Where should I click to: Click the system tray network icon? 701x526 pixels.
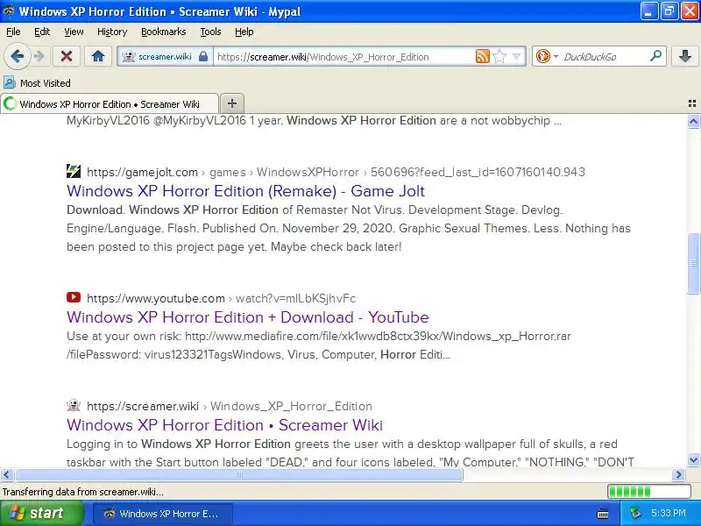coord(635,513)
